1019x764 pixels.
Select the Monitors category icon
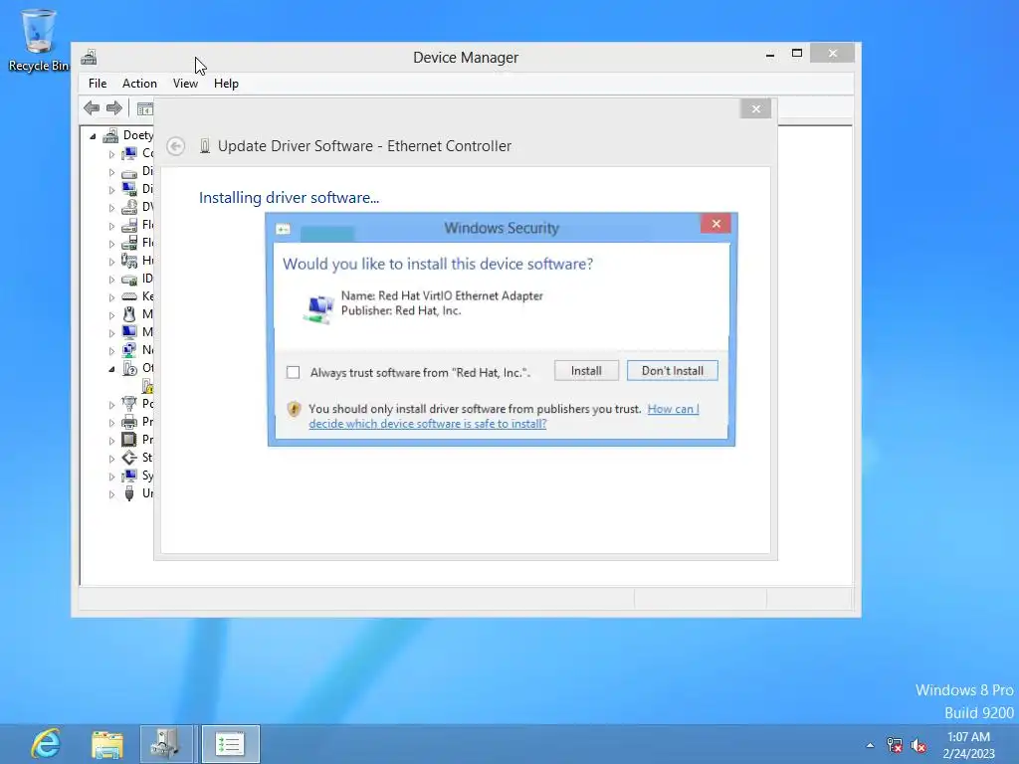pyautogui.click(x=129, y=332)
